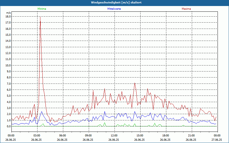This screenshot has width=229, height=143.
Task: Click the "7,0" y-axis value
Action: pyautogui.click(x=9, y=84)
